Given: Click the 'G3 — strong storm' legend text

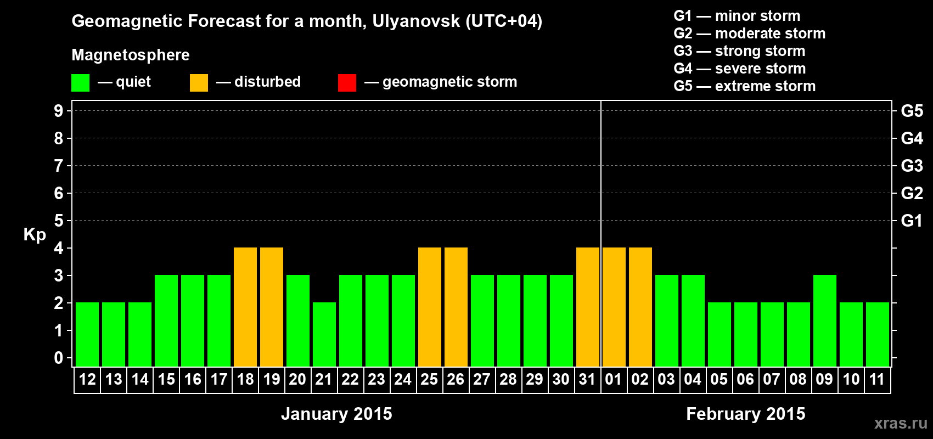Looking at the screenshot, I should pos(739,51).
